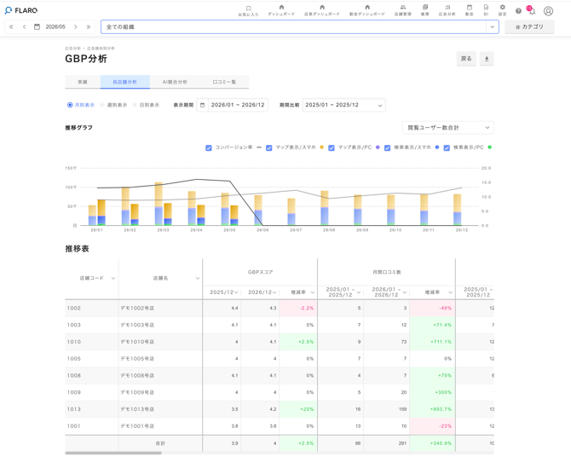The width and height of the screenshot is (571, 468).
Task: Click 広告媒体別分析 breadcrumb link
Action: 101,49
